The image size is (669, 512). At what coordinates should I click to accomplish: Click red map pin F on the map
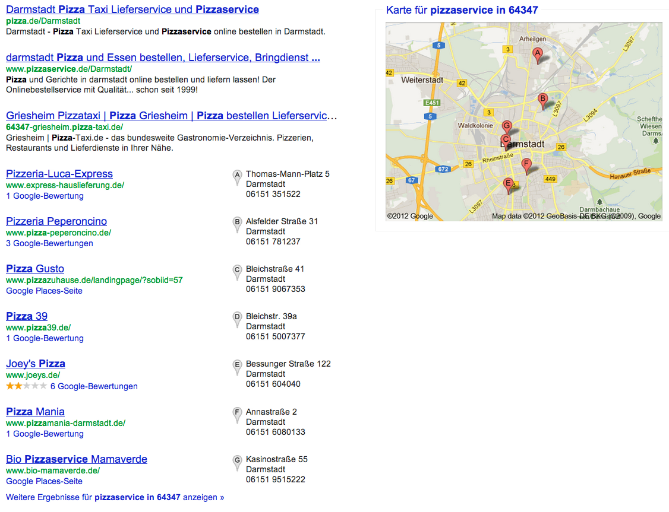coord(526,164)
